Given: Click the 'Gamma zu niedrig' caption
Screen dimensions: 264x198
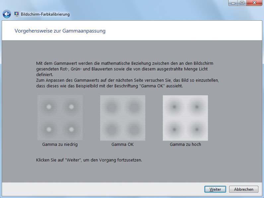Looking at the screenshot, I should [60, 145].
